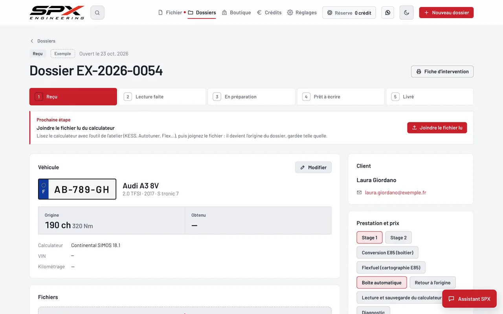This screenshot has height=314, width=503.
Task: Select step 2 Lecture faite
Action: (162, 97)
